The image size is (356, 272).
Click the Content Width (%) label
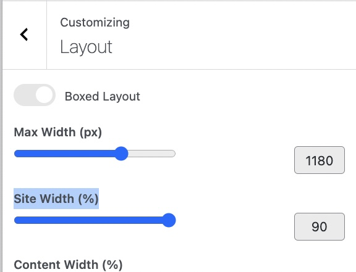click(x=68, y=265)
